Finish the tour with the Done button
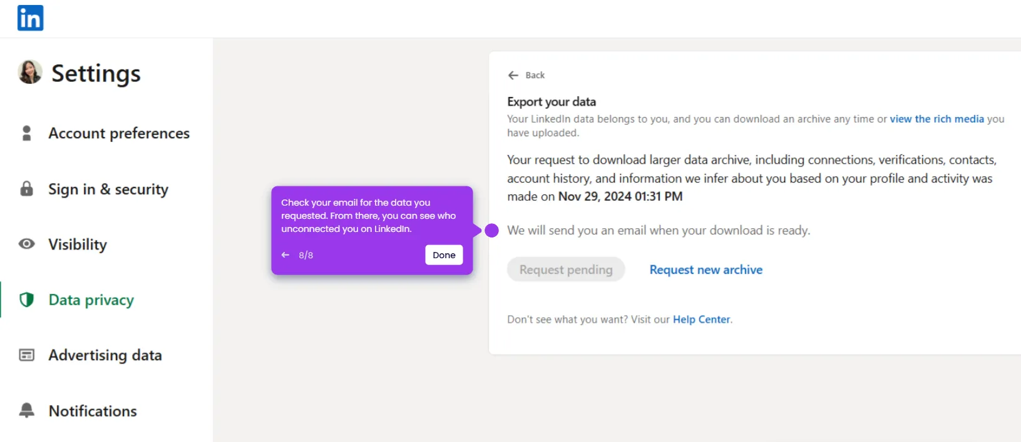Image resolution: width=1021 pixels, height=442 pixels. pos(444,255)
